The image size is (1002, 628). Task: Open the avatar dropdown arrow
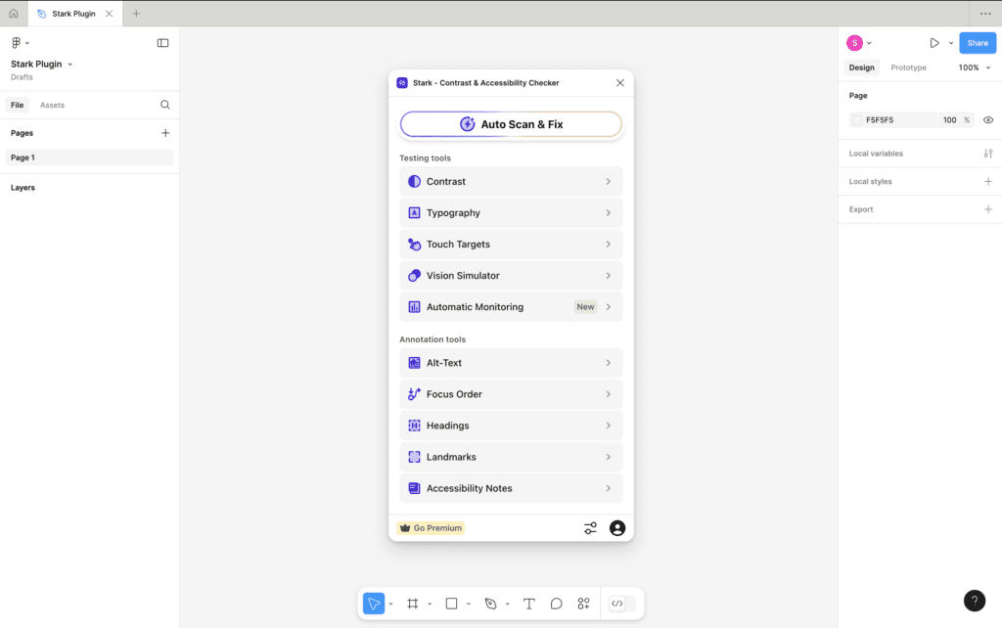[869, 43]
